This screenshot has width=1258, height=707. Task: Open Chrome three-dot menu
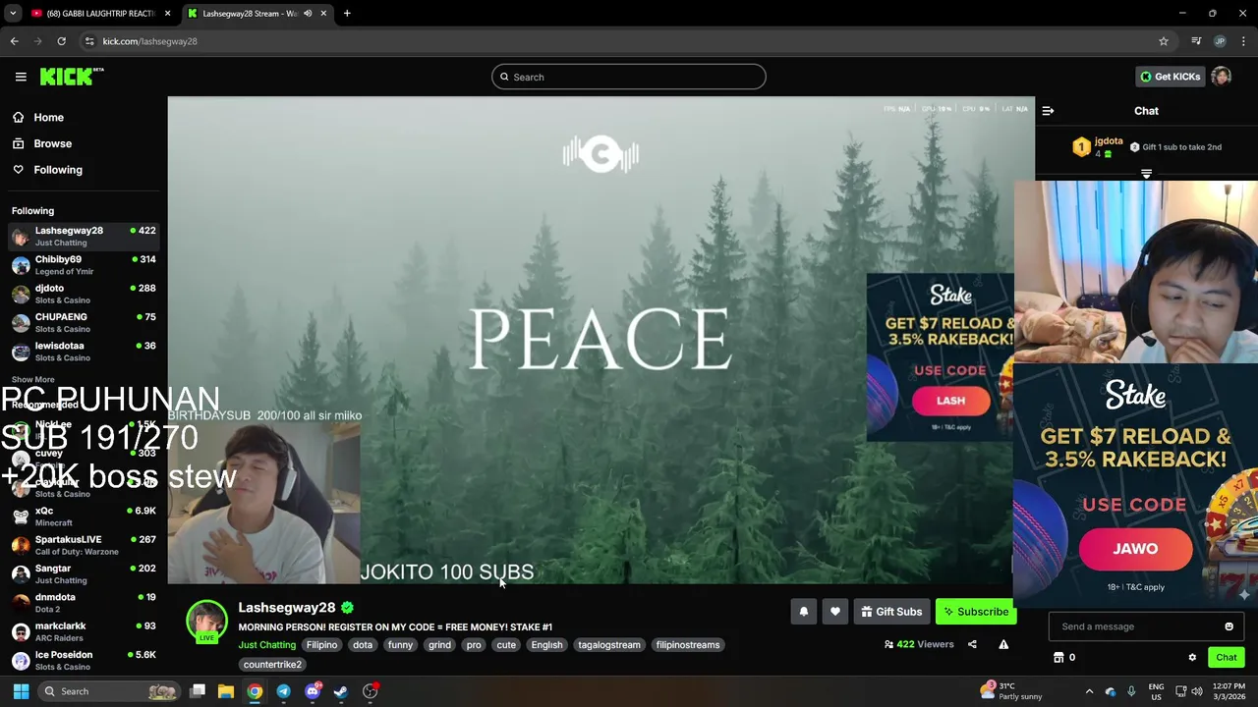[1243, 41]
